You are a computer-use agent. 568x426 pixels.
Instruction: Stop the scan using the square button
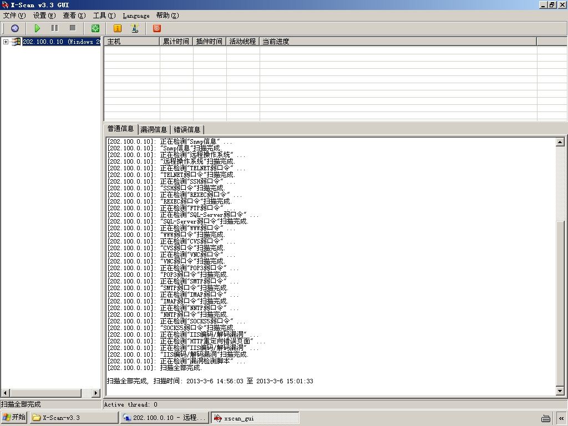tap(73, 28)
